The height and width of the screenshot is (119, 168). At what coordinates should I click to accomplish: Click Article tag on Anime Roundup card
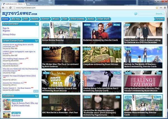point(46,25)
